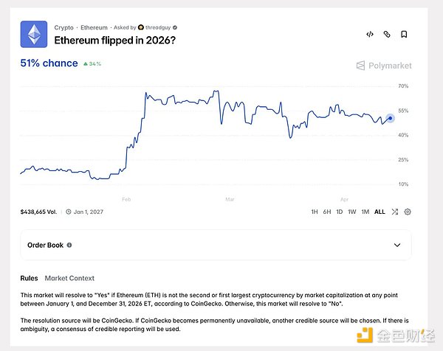
Task: Select the ALL chart timeframe
Action: pyautogui.click(x=380, y=212)
